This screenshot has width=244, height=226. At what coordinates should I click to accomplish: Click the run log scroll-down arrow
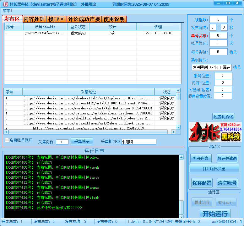pos(181,216)
